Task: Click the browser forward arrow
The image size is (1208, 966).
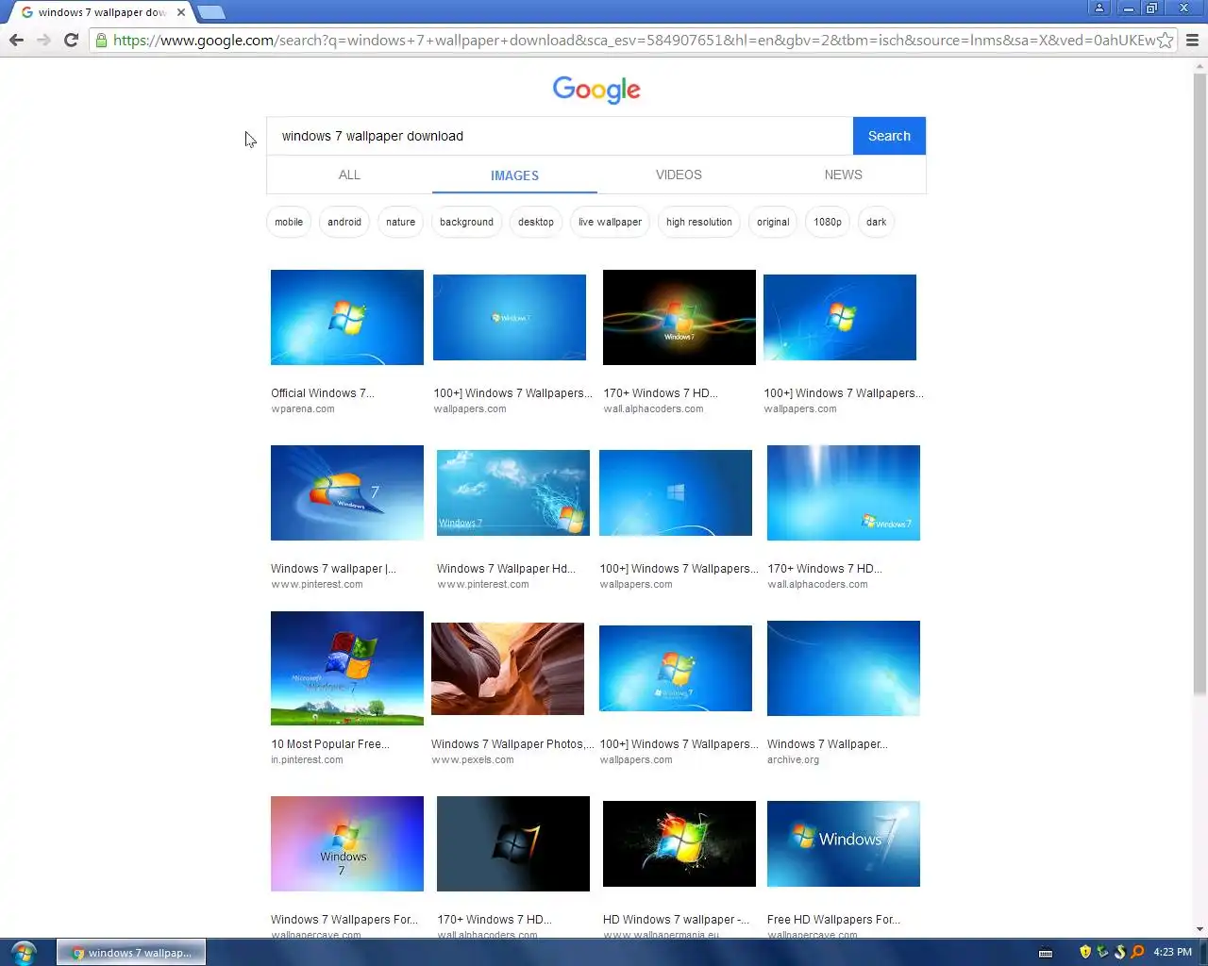Action: point(43,40)
